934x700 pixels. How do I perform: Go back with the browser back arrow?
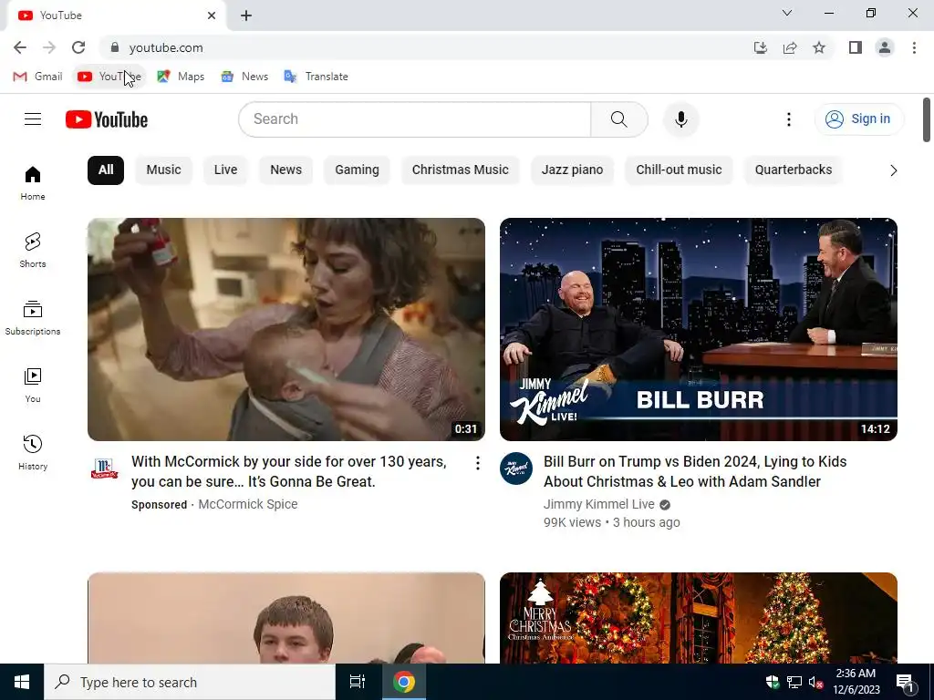pyautogui.click(x=20, y=47)
